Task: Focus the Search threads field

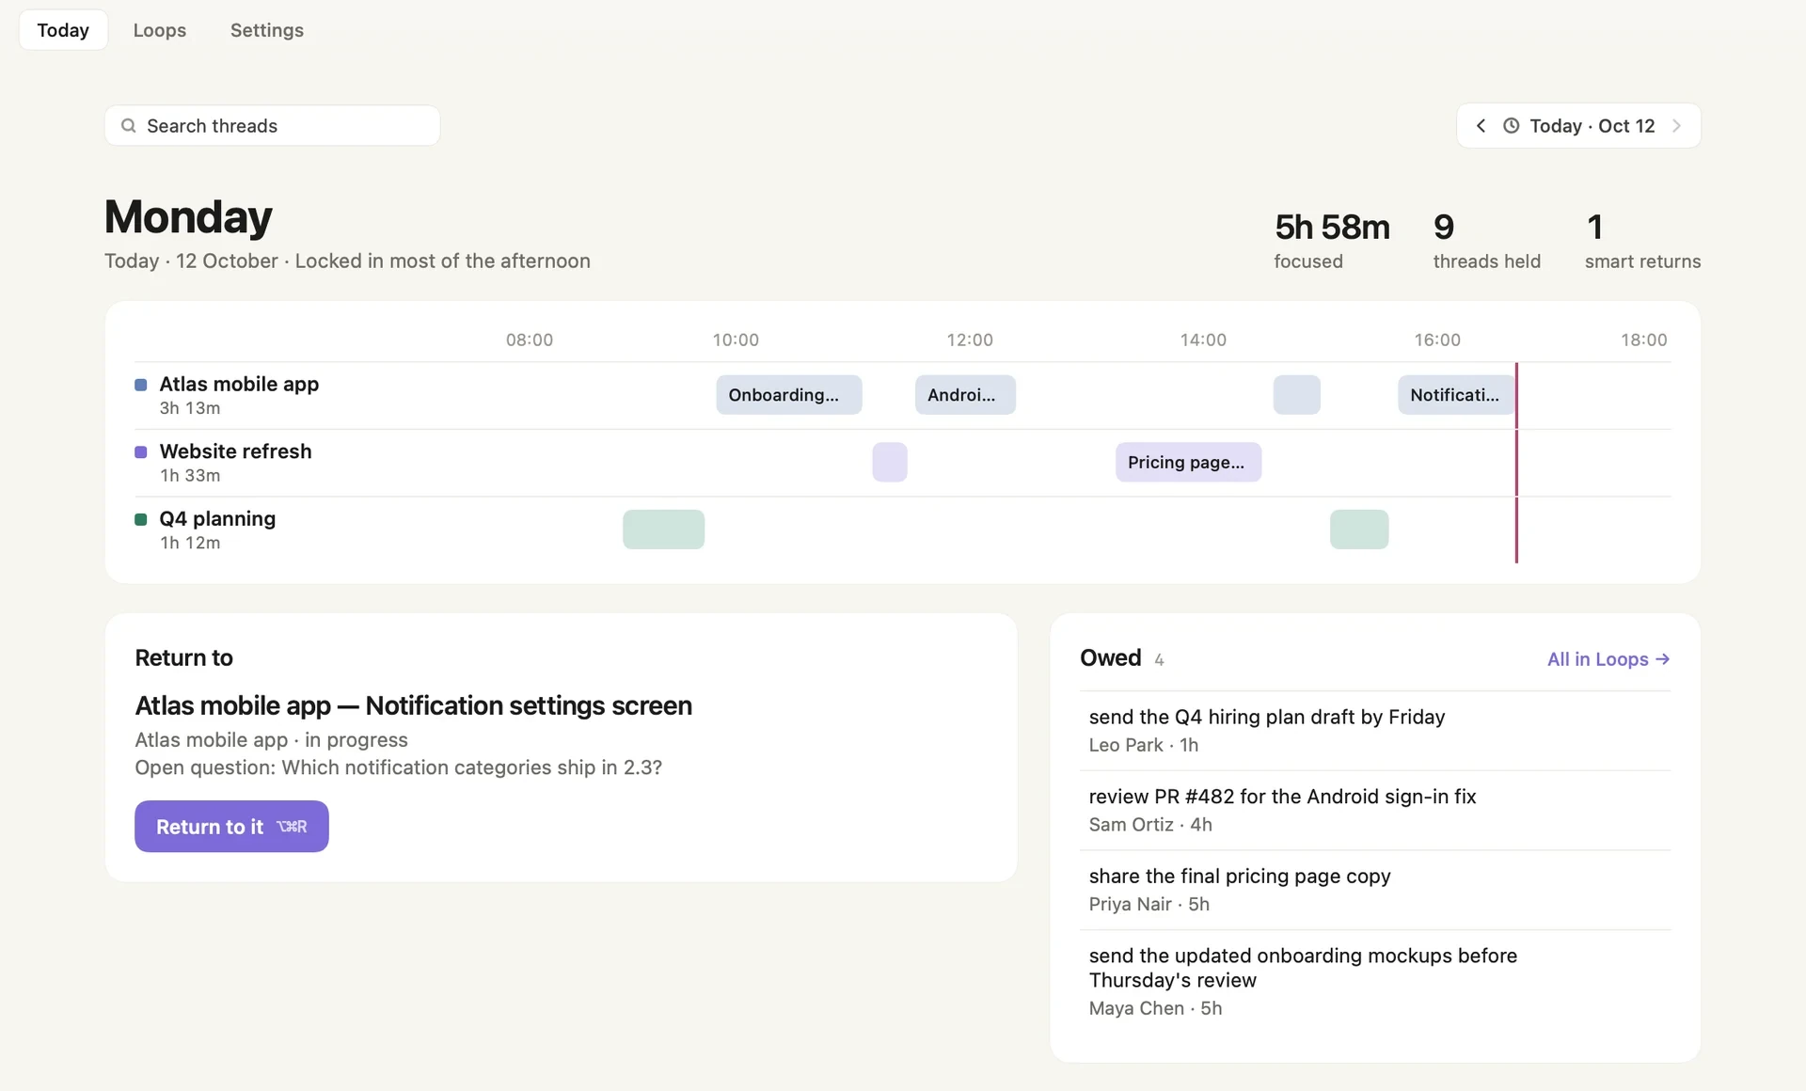Action: point(273,126)
